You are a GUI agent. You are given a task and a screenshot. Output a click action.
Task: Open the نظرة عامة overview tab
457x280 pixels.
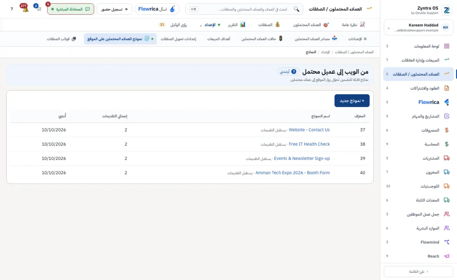353,25
